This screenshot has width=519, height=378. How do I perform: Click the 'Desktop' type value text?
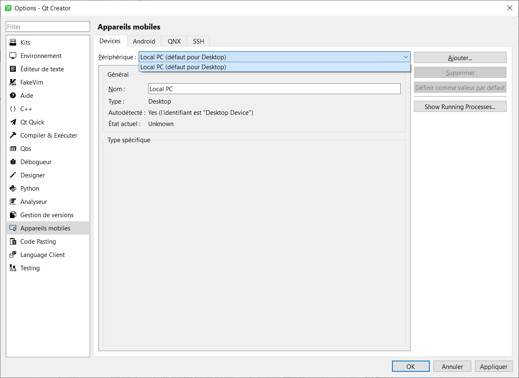[x=159, y=102]
